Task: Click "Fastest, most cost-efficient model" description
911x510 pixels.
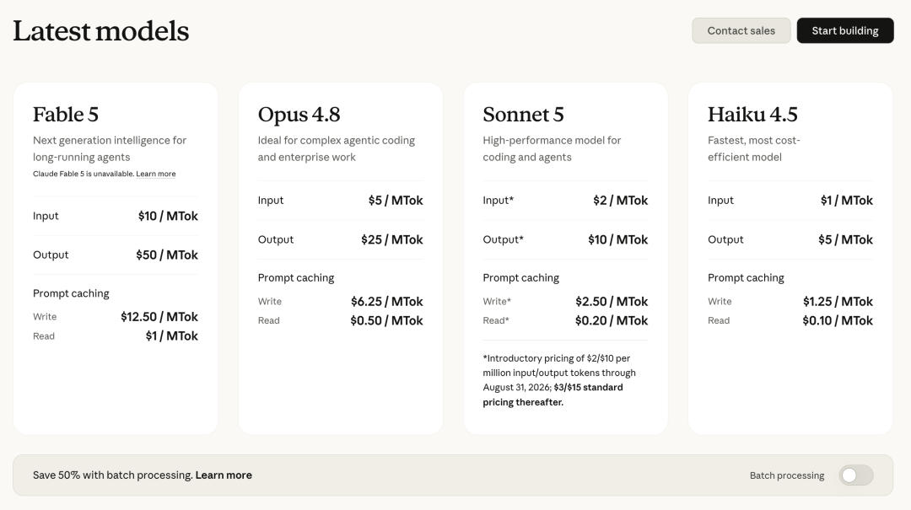Action: point(753,148)
